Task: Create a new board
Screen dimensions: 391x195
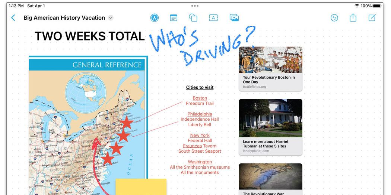Action: (x=372, y=18)
